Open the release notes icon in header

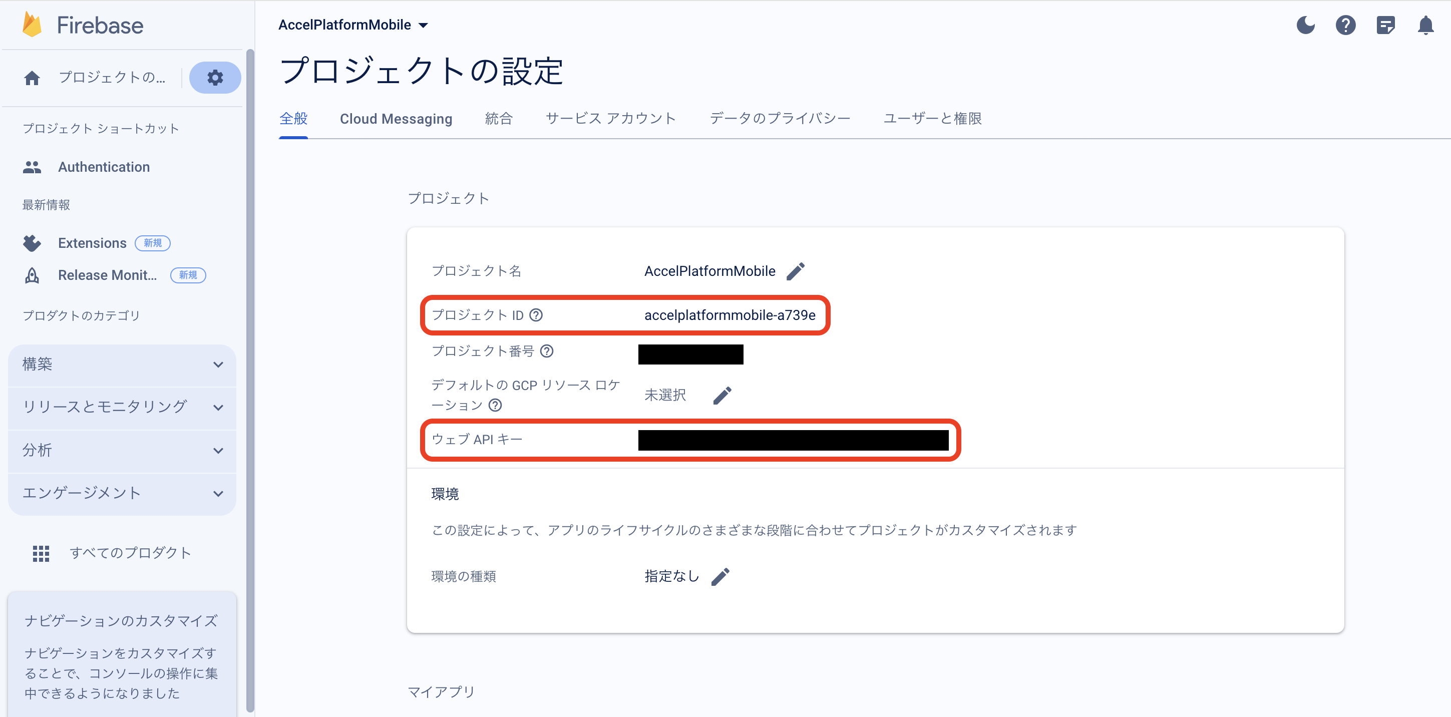1385,26
